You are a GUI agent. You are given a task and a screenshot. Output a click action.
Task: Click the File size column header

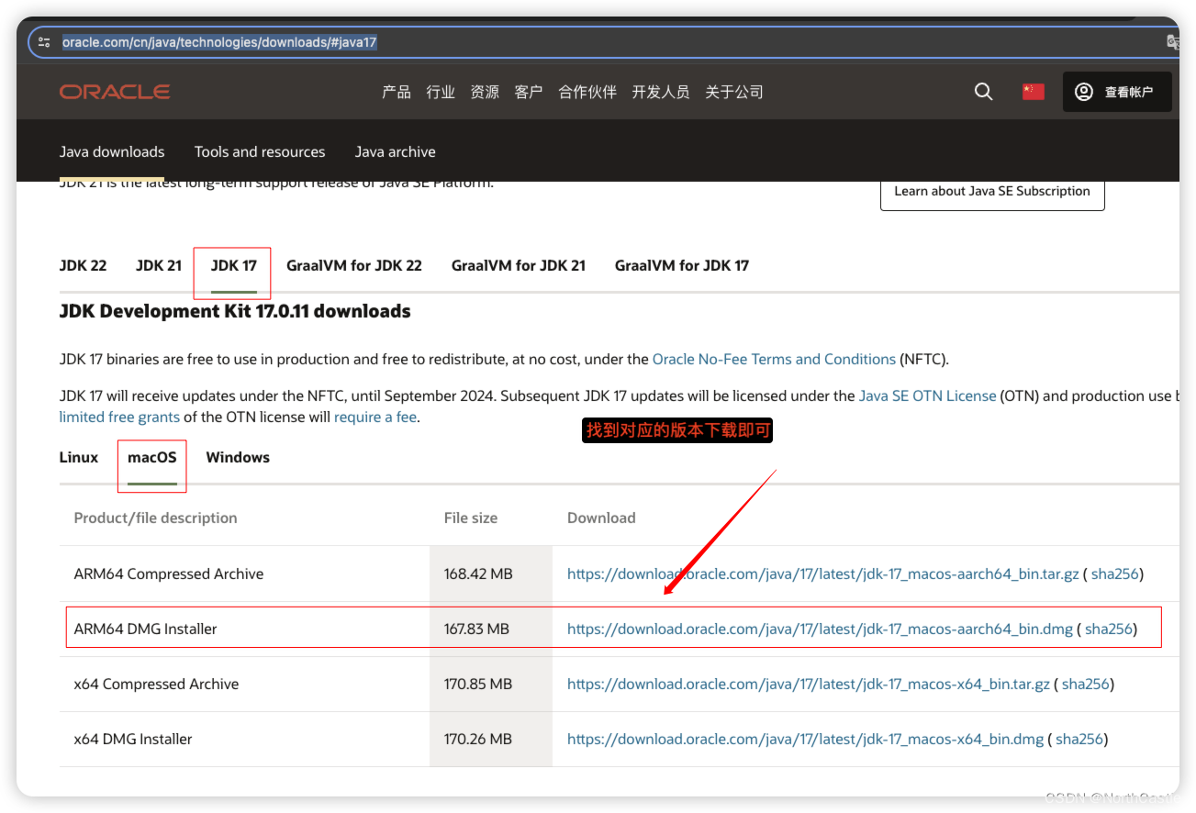[x=471, y=518]
